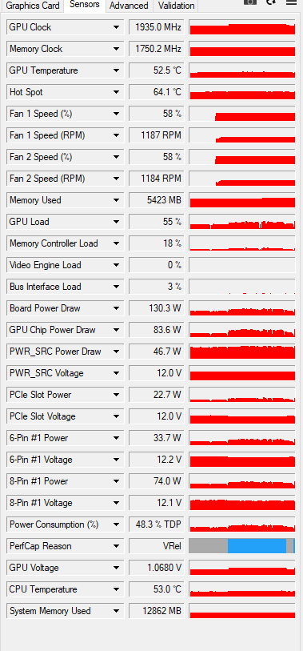Screen dimensions: 303x651
Task: Open GPU Chip Power Draw dropdown
Action: pos(116,330)
